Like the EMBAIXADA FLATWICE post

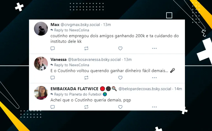point(120,107)
